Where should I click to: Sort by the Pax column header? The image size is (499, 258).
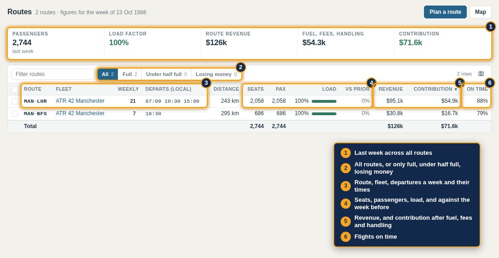click(281, 89)
